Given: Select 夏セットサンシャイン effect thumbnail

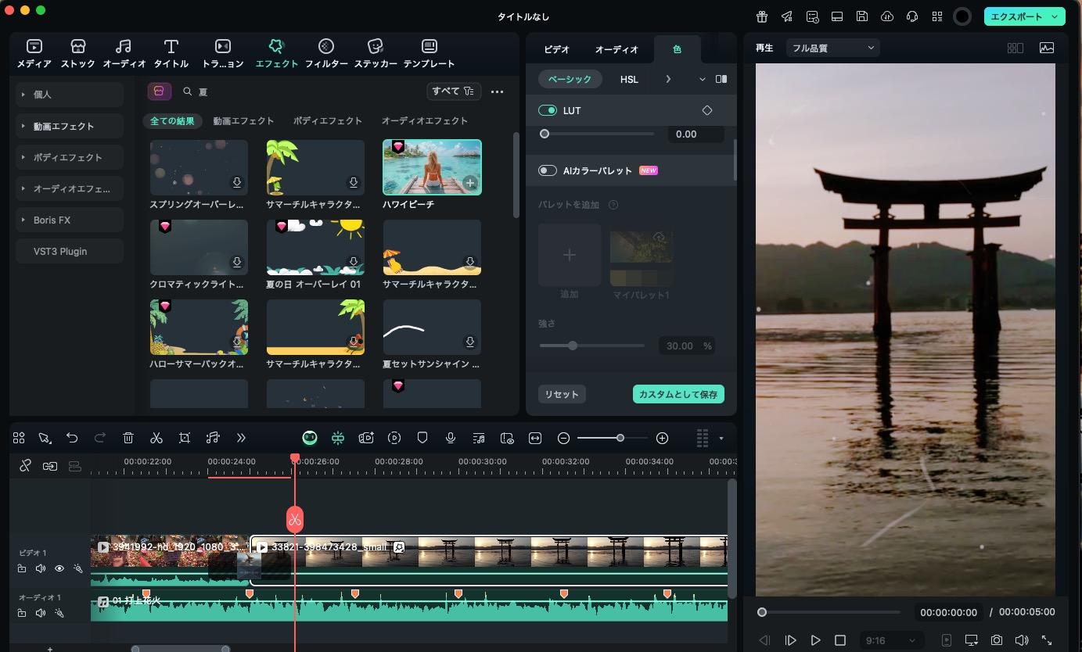Looking at the screenshot, I should click(432, 327).
